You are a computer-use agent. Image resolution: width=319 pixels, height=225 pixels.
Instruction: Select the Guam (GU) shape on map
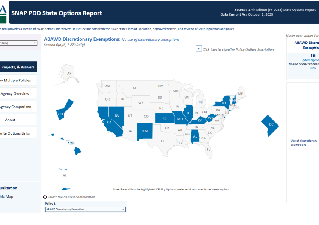pyautogui.click(x=64, y=110)
